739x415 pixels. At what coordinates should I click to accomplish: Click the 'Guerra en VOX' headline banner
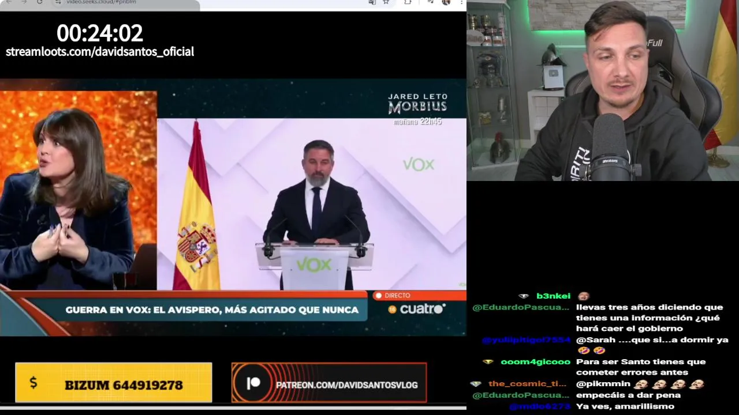pos(212,310)
